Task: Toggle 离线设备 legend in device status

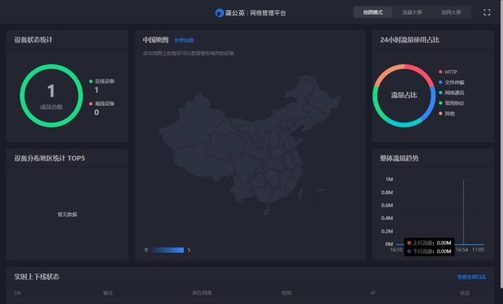Action: [101, 104]
